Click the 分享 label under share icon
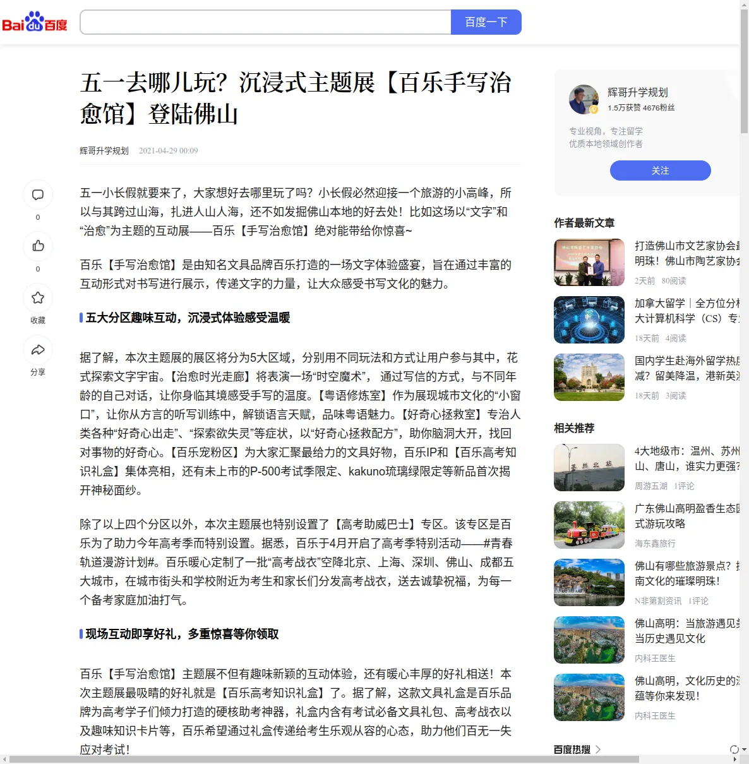This screenshot has height=764, width=749. tap(38, 372)
